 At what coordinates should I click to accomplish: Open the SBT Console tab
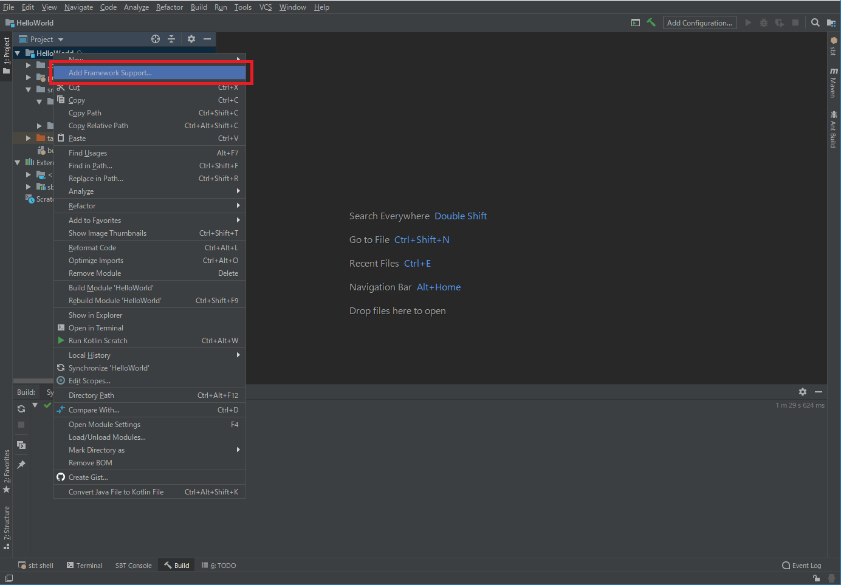(134, 566)
